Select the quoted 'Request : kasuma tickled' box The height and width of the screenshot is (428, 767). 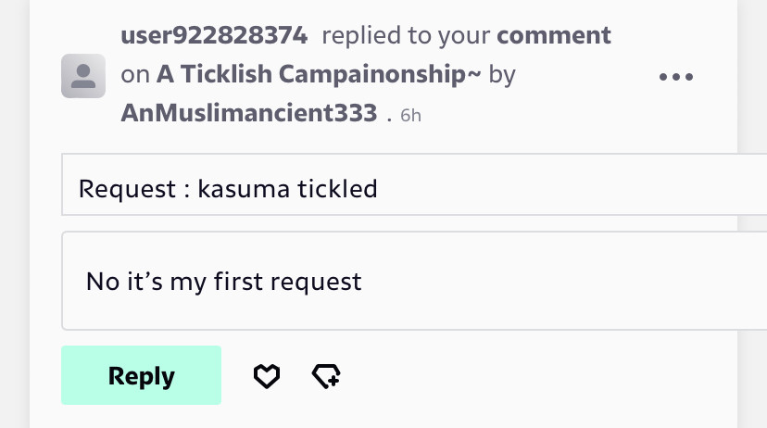pos(414,184)
